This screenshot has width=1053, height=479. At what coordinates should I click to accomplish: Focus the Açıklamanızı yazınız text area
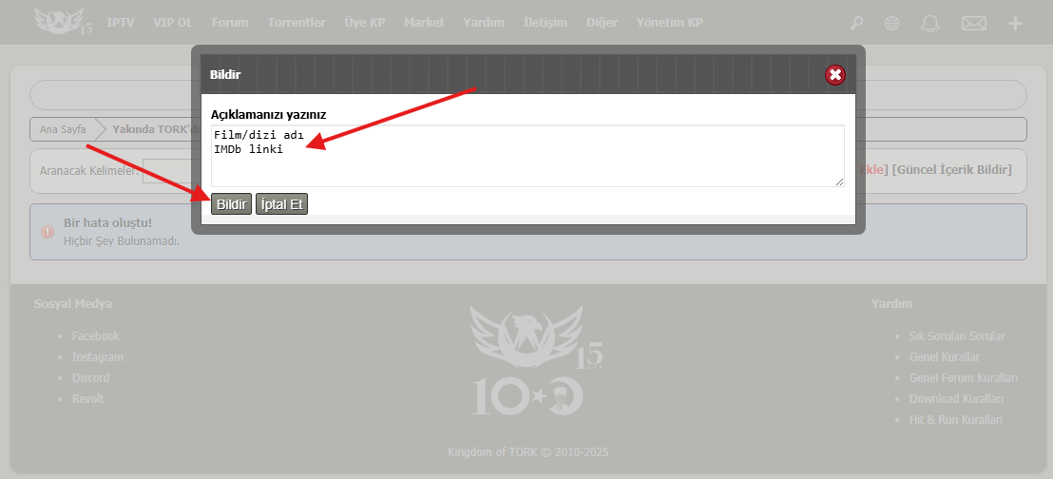tap(527, 155)
